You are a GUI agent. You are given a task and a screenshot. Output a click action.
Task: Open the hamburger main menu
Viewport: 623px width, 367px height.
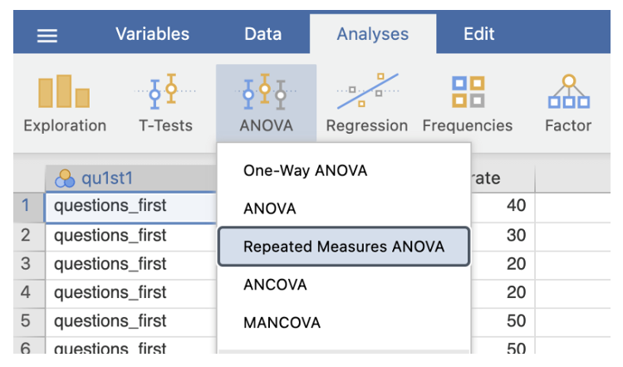pyautogui.click(x=48, y=35)
